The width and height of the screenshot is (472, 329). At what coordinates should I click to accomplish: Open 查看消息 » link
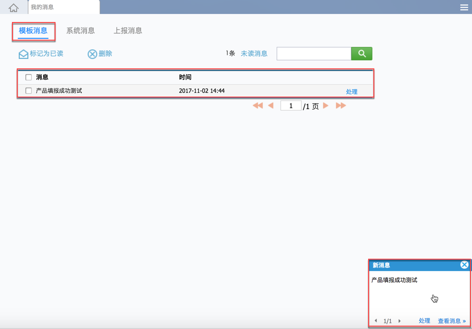[x=452, y=321]
